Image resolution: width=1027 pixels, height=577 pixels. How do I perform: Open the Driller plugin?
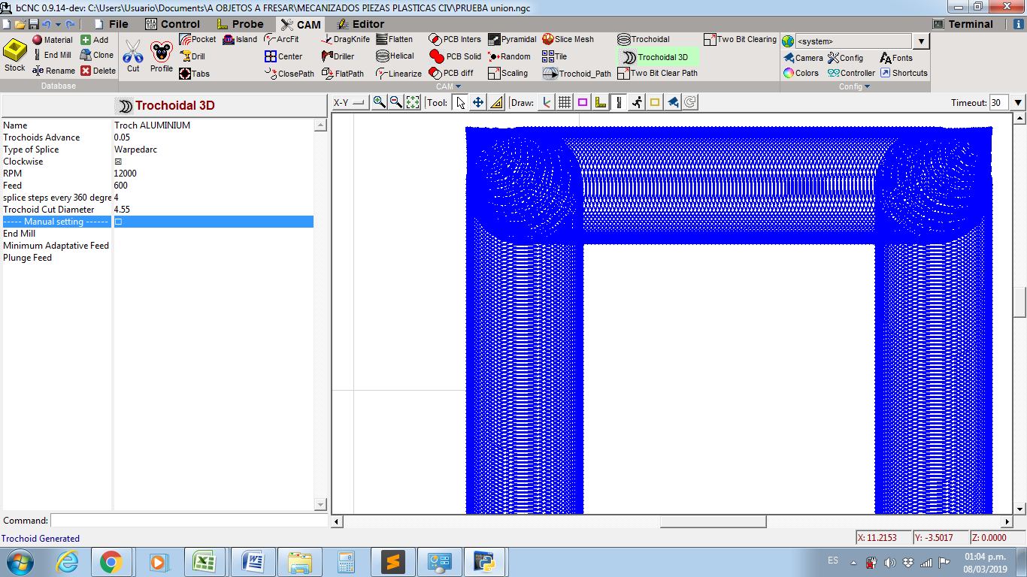pyautogui.click(x=338, y=56)
